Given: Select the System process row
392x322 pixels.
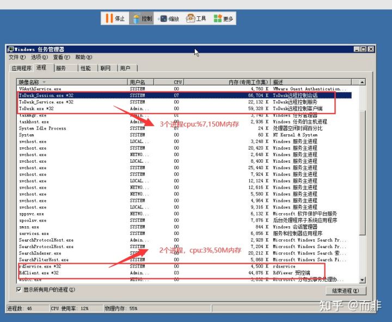Looking at the screenshot, I should tap(184, 135).
